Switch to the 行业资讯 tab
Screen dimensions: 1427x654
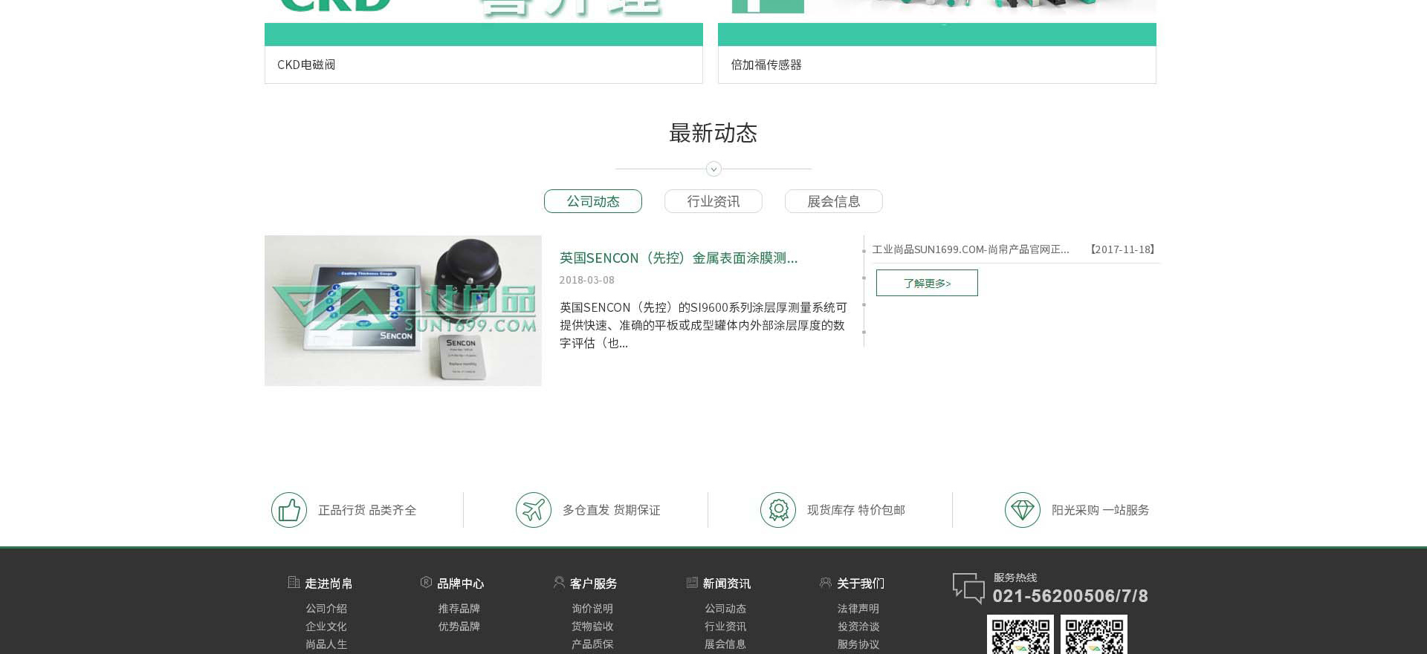(x=713, y=201)
